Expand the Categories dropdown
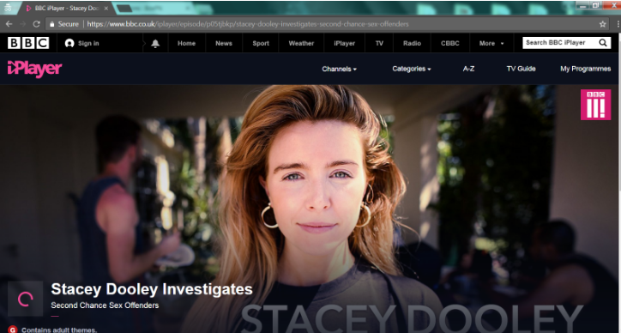This screenshot has width=621, height=333. tap(412, 69)
